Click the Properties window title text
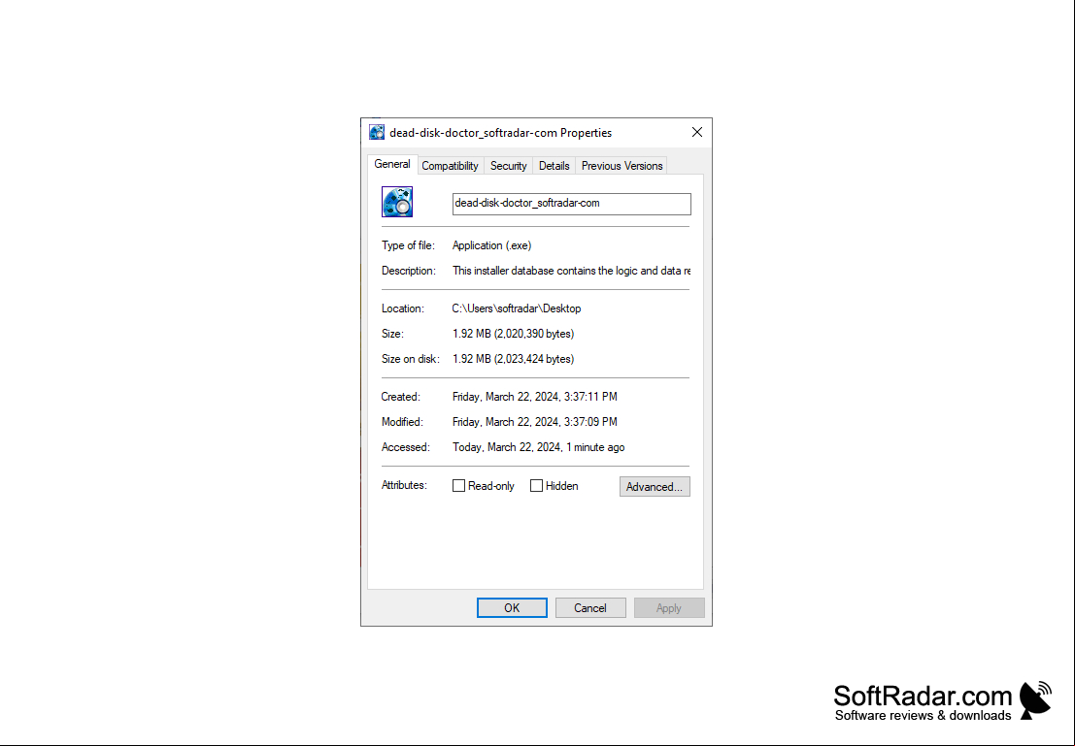Image resolution: width=1075 pixels, height=746 pixels. point(500,133)
